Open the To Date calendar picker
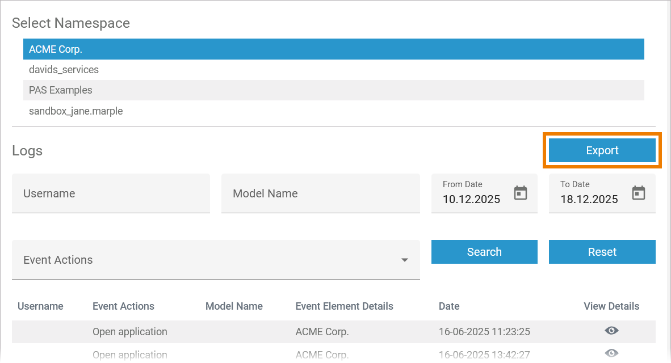 pyautogui.click(x=639, y=193)
